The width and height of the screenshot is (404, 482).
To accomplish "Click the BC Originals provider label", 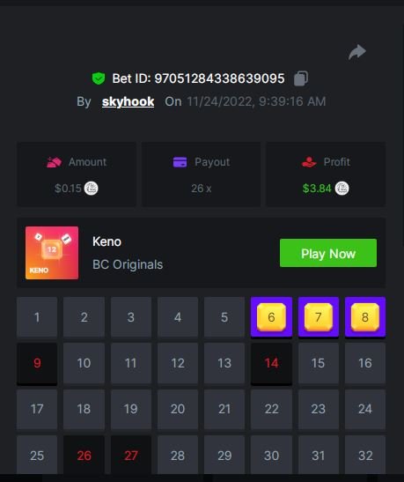I will pyautogui.click(x=128, y=264).
